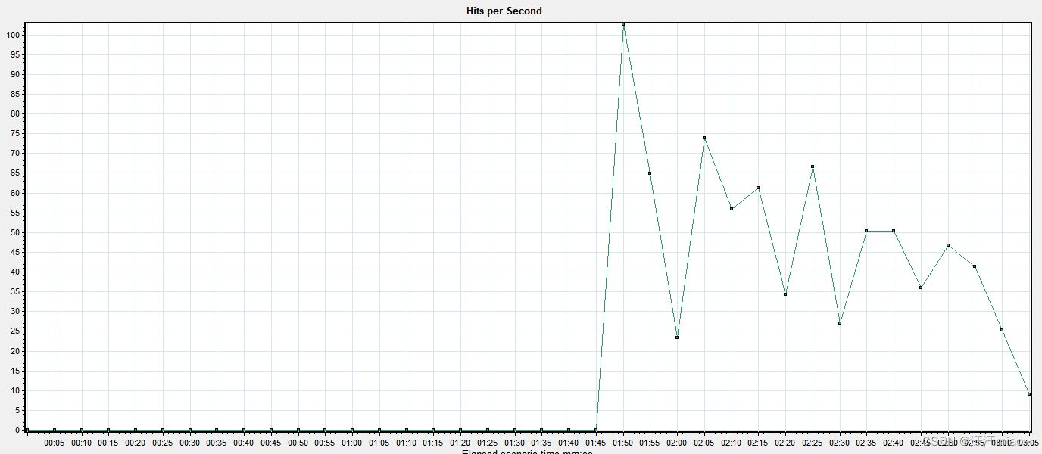This screenshot has width=1042, height=454.
Task: Click the x-axis label "02:40"
Action: coord(894,443)
